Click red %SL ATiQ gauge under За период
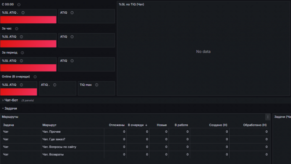 click(x=28, y=68)
